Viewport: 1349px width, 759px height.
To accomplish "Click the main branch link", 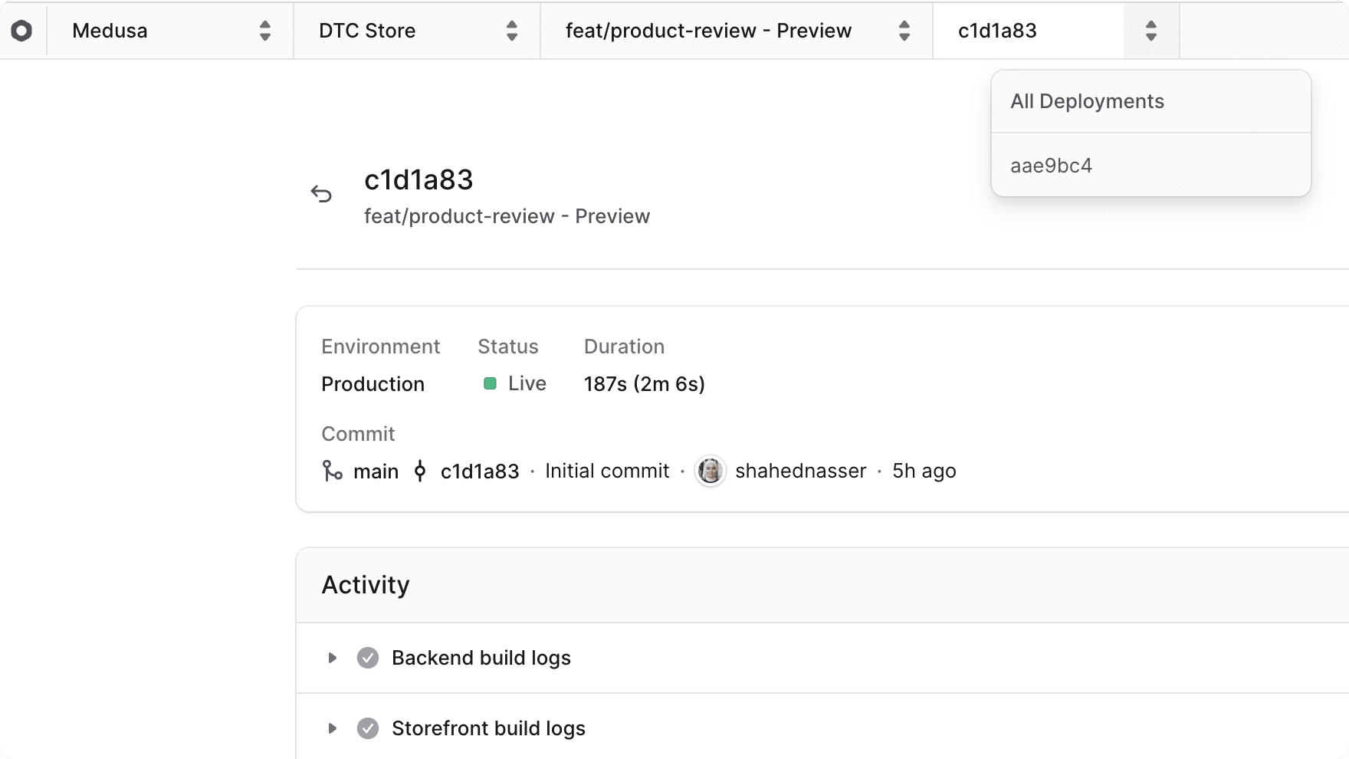I will coord(376,471).
